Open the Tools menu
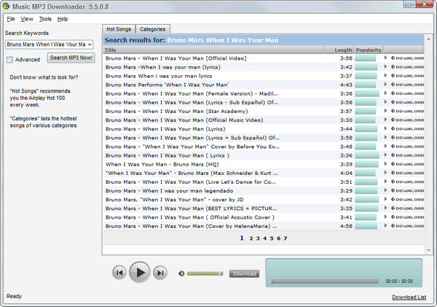Viewport: 437px width, 307px height. tap(45, 19)
